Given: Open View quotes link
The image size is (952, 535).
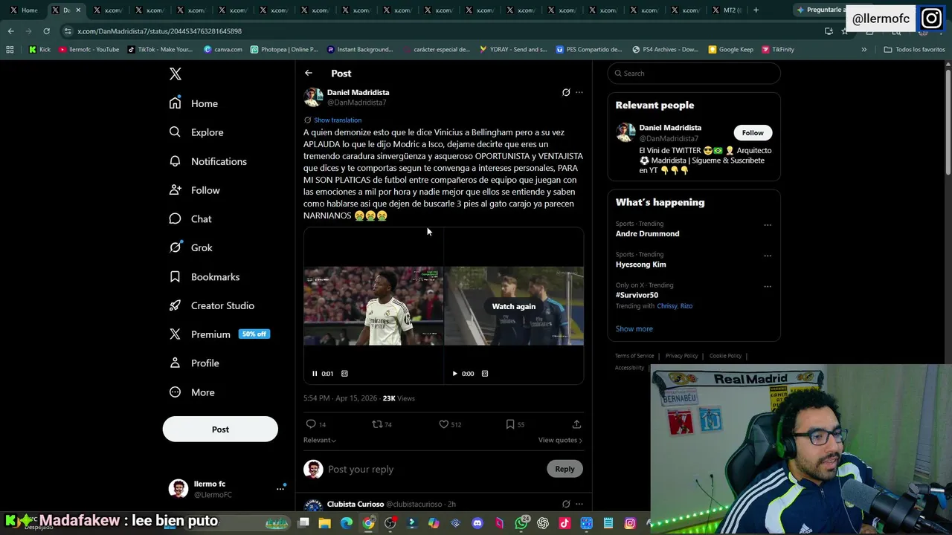Looking at the screenshot, I should tap(560, 440).
